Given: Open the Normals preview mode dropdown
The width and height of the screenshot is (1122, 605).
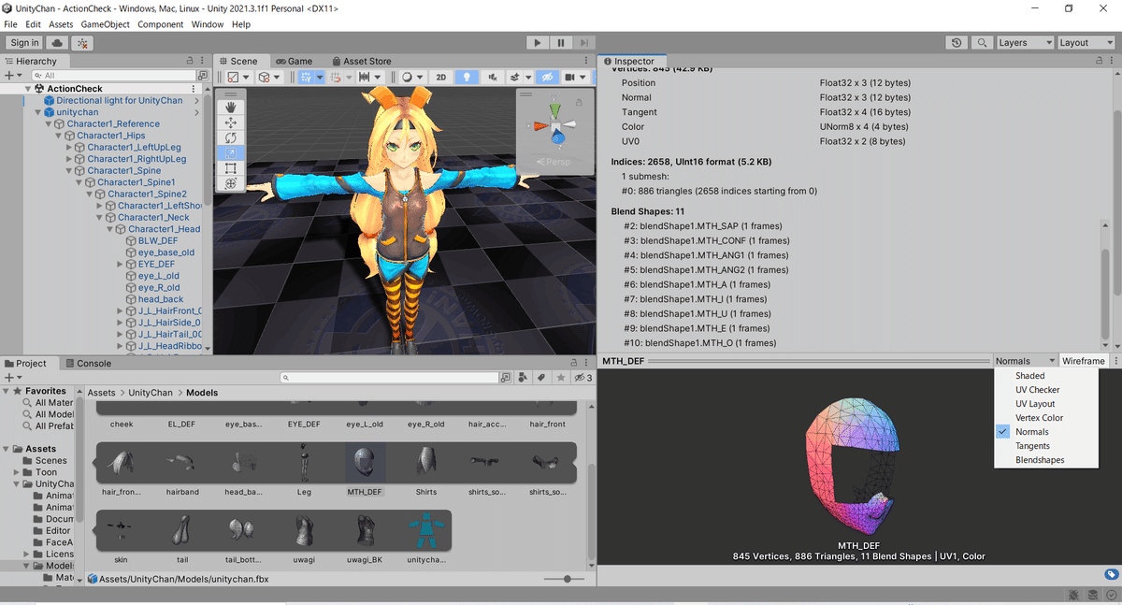Looking at the screenshot, I should click(1025, 361).
